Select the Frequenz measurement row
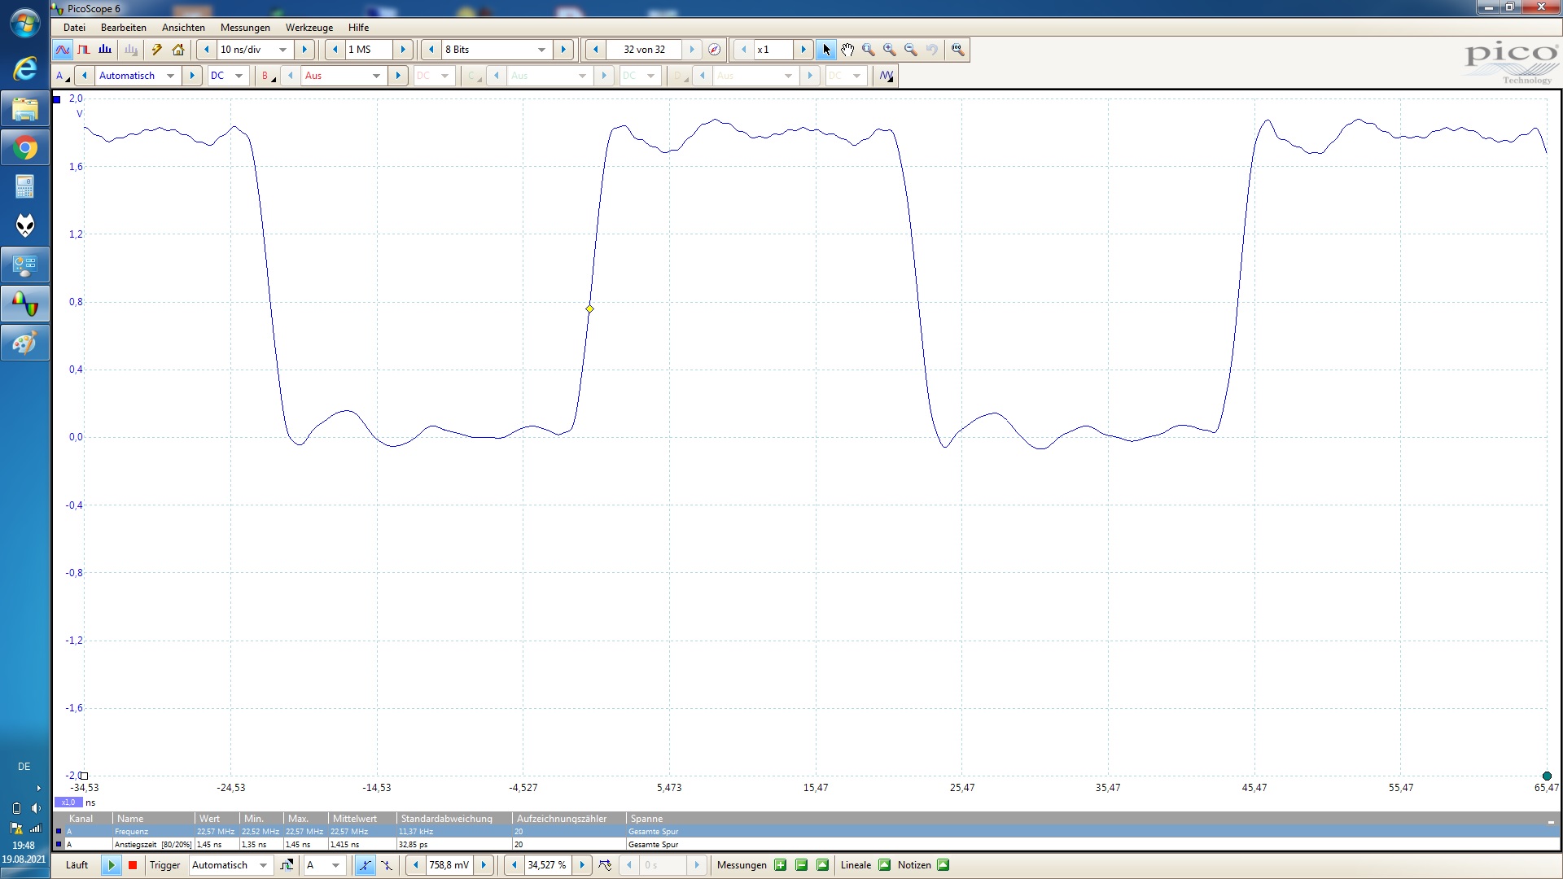 click(806, 832)
